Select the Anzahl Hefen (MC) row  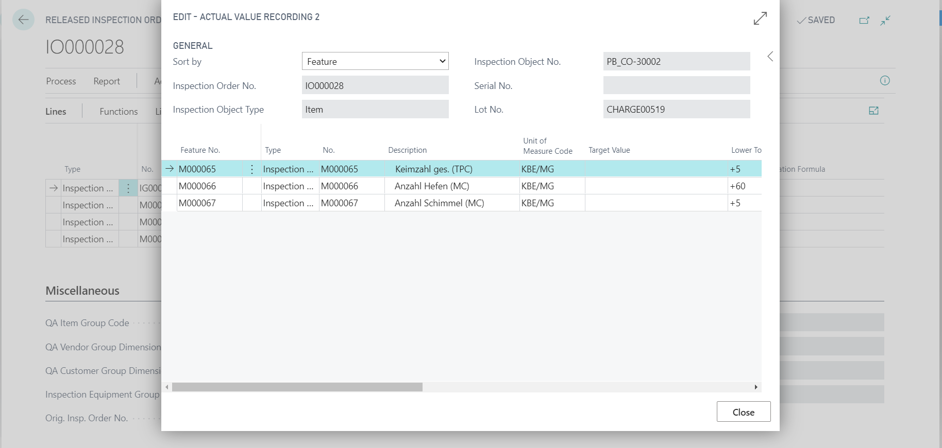coord(462,186)
